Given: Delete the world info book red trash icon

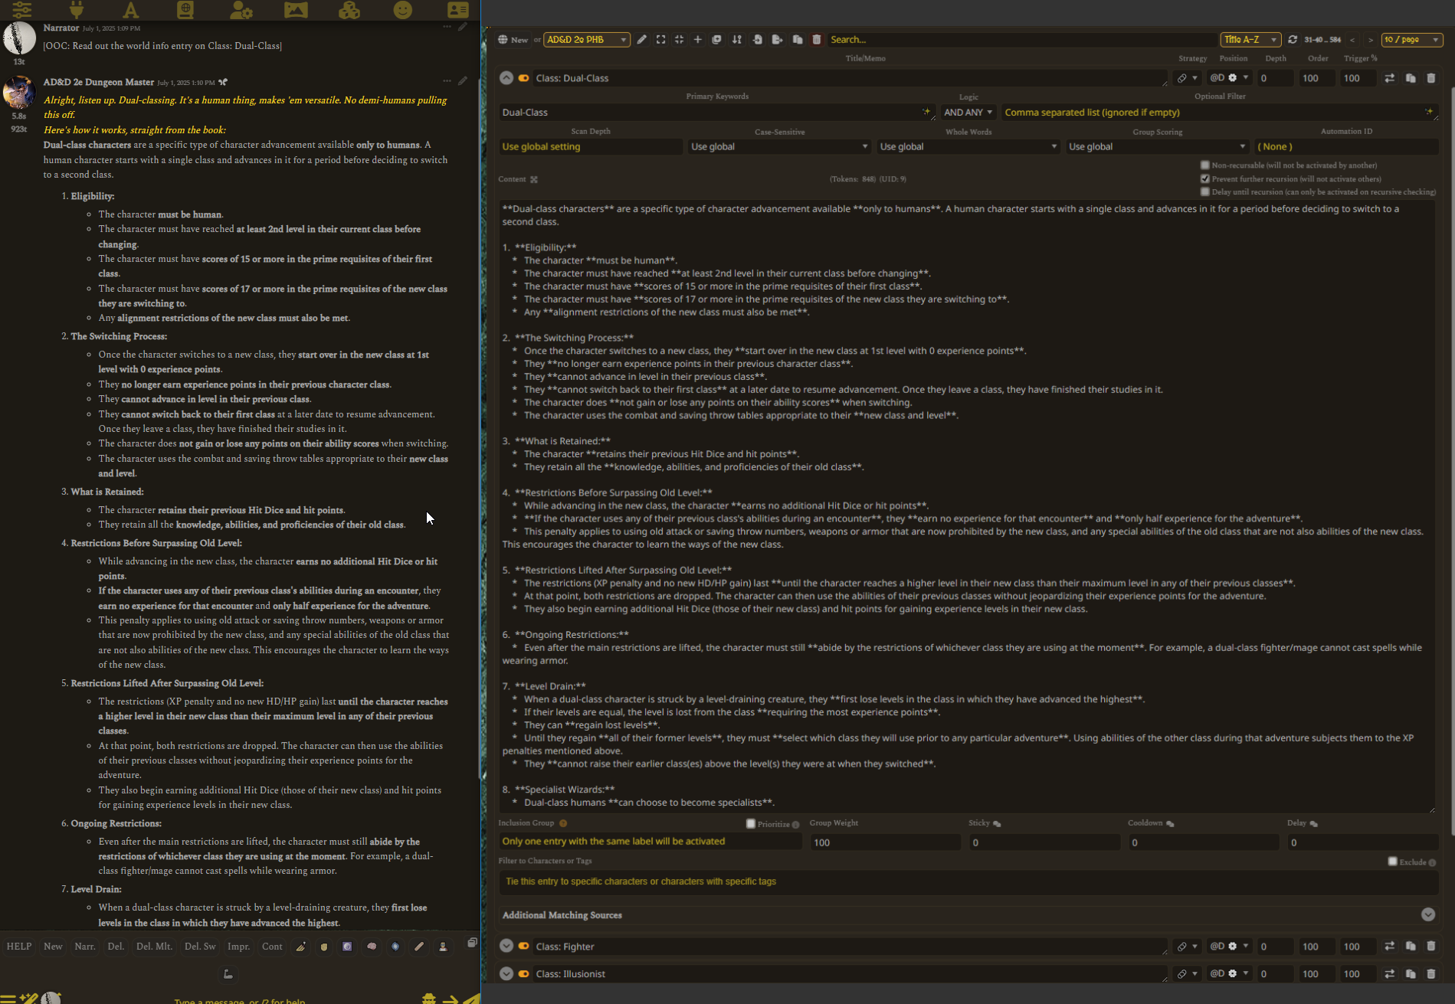Looking at the screenshot, I should click(x=817, y=40).
